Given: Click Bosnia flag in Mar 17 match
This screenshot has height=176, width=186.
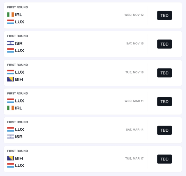Looking at the screenshot, I should click(x=11, y=158).
